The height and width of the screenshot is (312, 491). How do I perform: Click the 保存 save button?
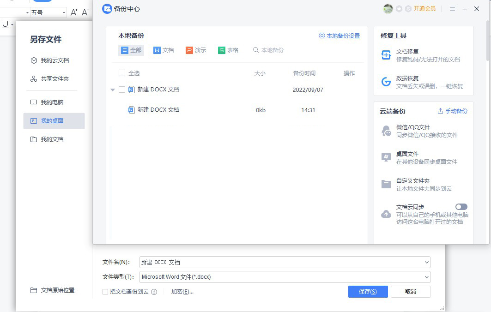click(368, 292)
